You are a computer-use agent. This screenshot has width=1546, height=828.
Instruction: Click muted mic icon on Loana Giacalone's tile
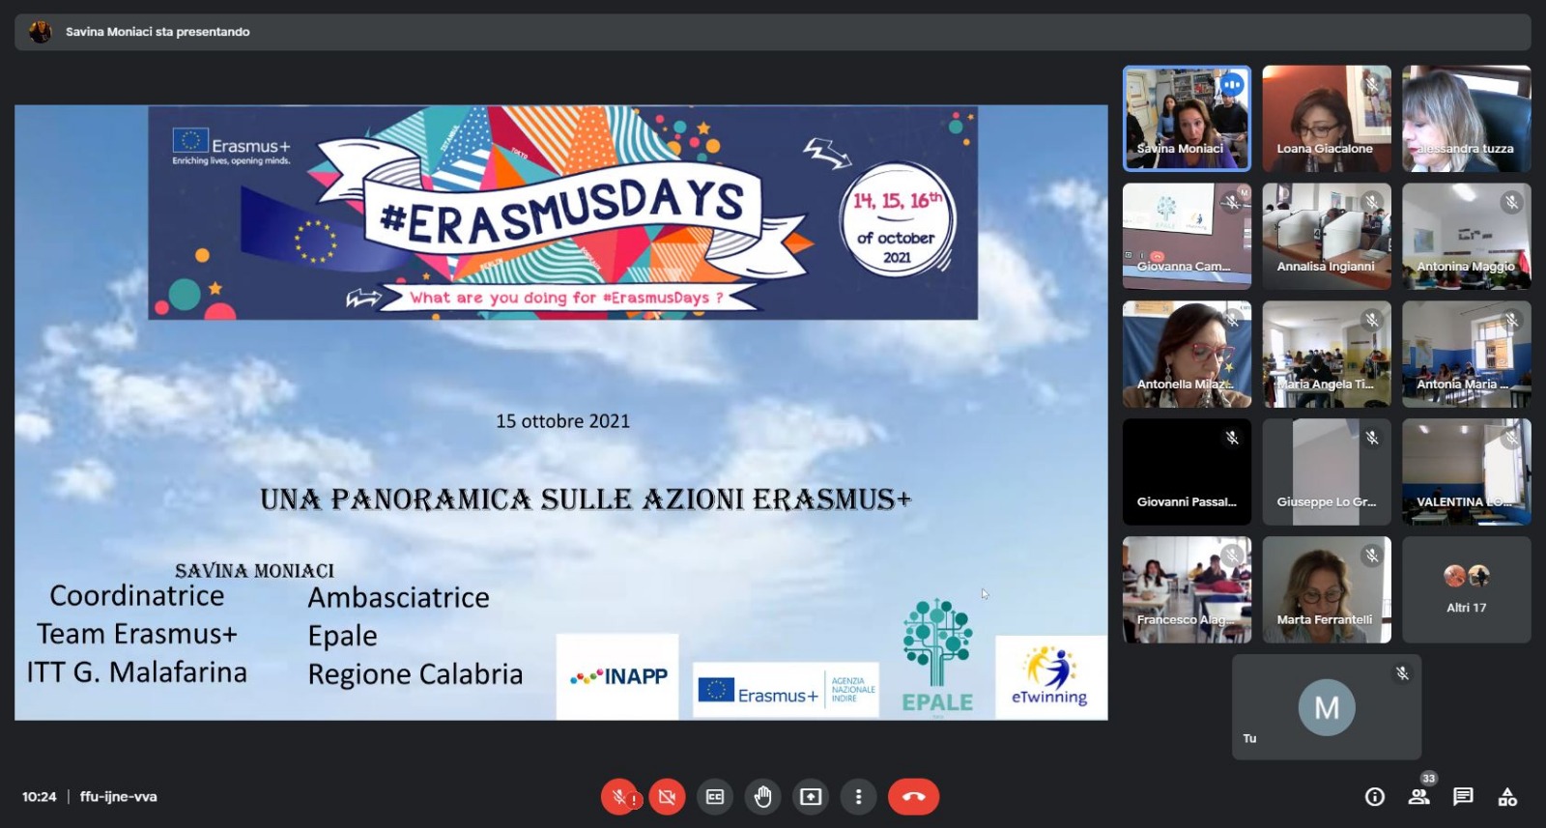click(1372, 85)
